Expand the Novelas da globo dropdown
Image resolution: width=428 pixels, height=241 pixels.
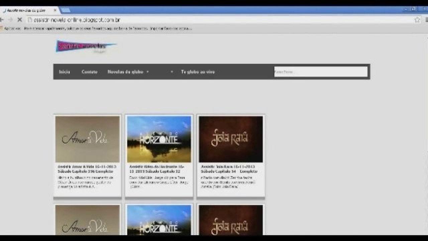point(128,72)
